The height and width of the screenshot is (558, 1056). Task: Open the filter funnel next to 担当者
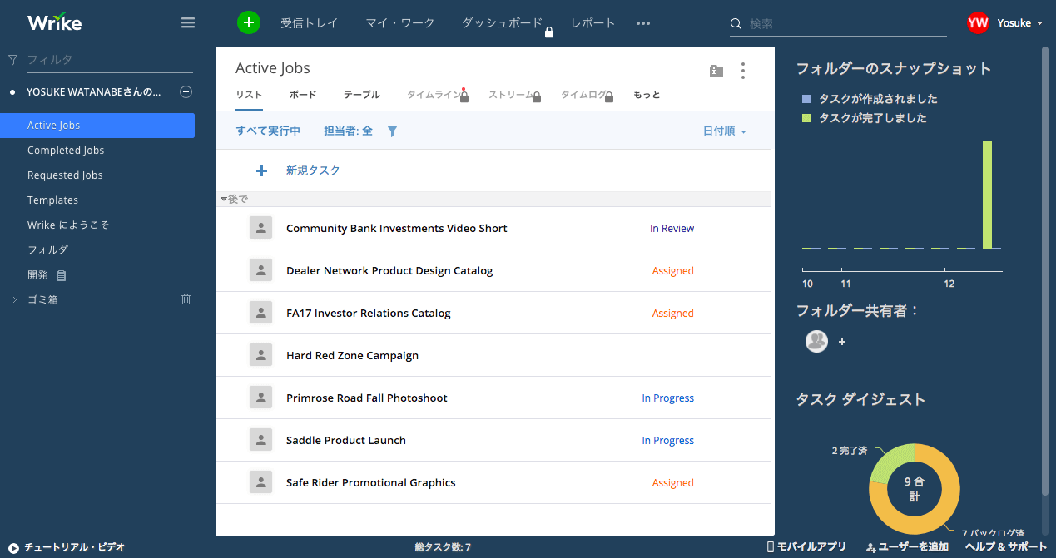click(393, 131)
